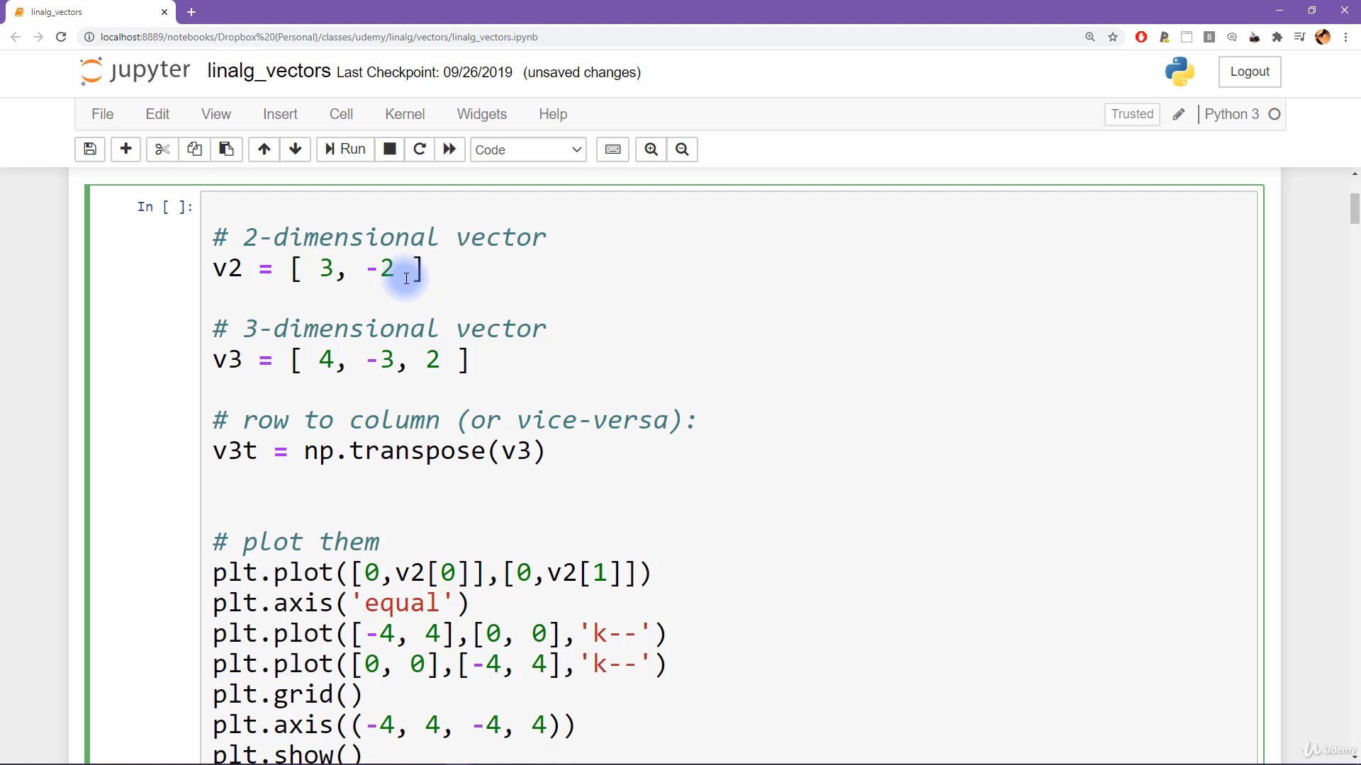1361x765 pixels.
Task: Click the Jupyter logo
Action: pyautogui.click(x=135, y=71)
